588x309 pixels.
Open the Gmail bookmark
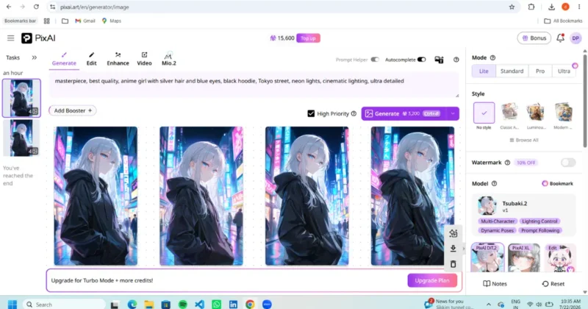tap(85, 21)
